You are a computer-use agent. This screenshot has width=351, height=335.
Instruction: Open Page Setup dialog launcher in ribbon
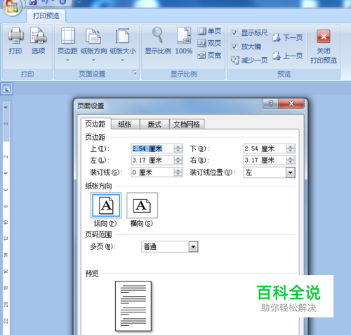(x=135, y=72)
